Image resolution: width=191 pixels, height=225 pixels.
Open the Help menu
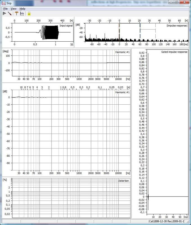pyautogui.click(x=22, y=9)
